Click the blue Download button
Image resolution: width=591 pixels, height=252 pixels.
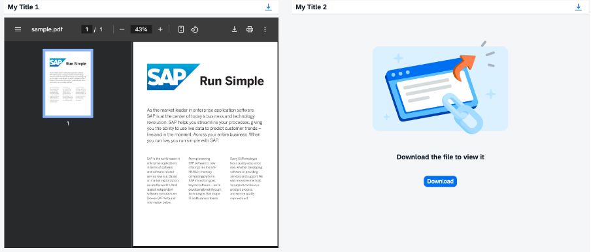[x=440, y=181]
